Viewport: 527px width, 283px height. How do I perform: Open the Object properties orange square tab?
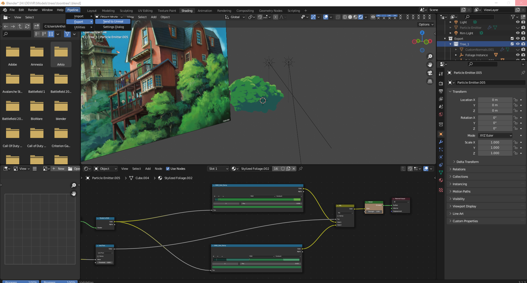coord(441,134)
